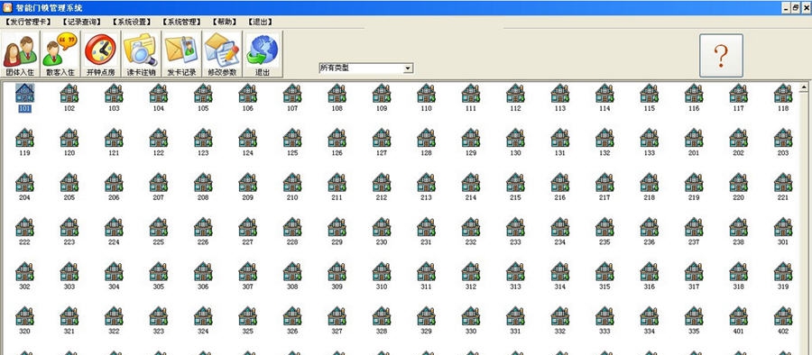Image resolution: width=812 pixels, height=355 pixels.
Task: Select room 314 house icon
Action: point(559,271)
